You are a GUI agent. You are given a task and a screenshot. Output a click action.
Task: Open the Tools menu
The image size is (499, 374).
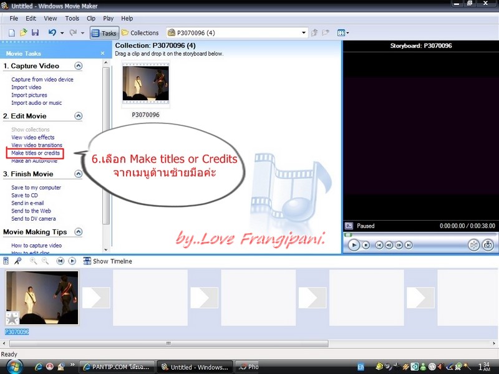tap(72, 19)
